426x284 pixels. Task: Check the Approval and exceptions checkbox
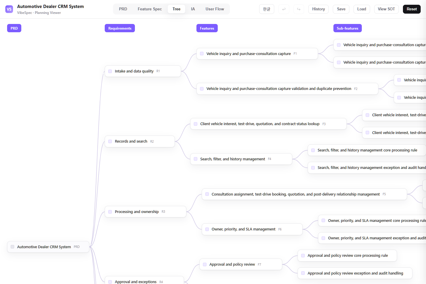click(x=110, y=282)
